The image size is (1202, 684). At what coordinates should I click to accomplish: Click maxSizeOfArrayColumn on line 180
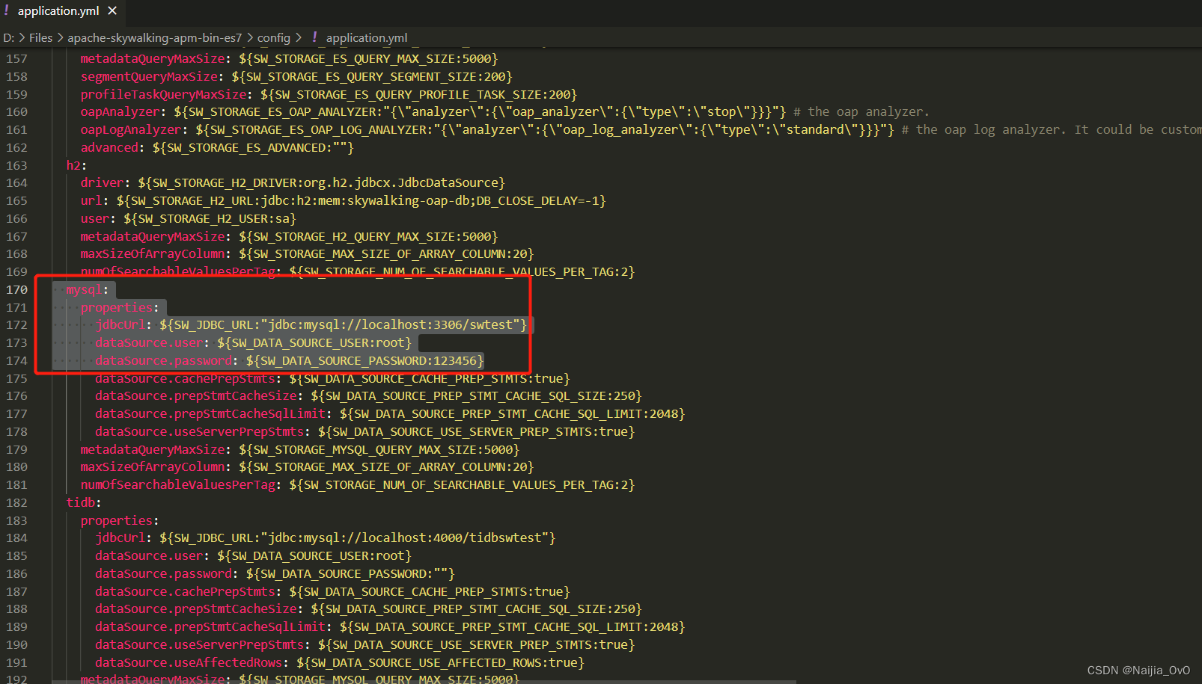click(x=153, y=466)
